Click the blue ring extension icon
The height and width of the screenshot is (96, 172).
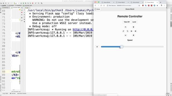pos(154,5)
